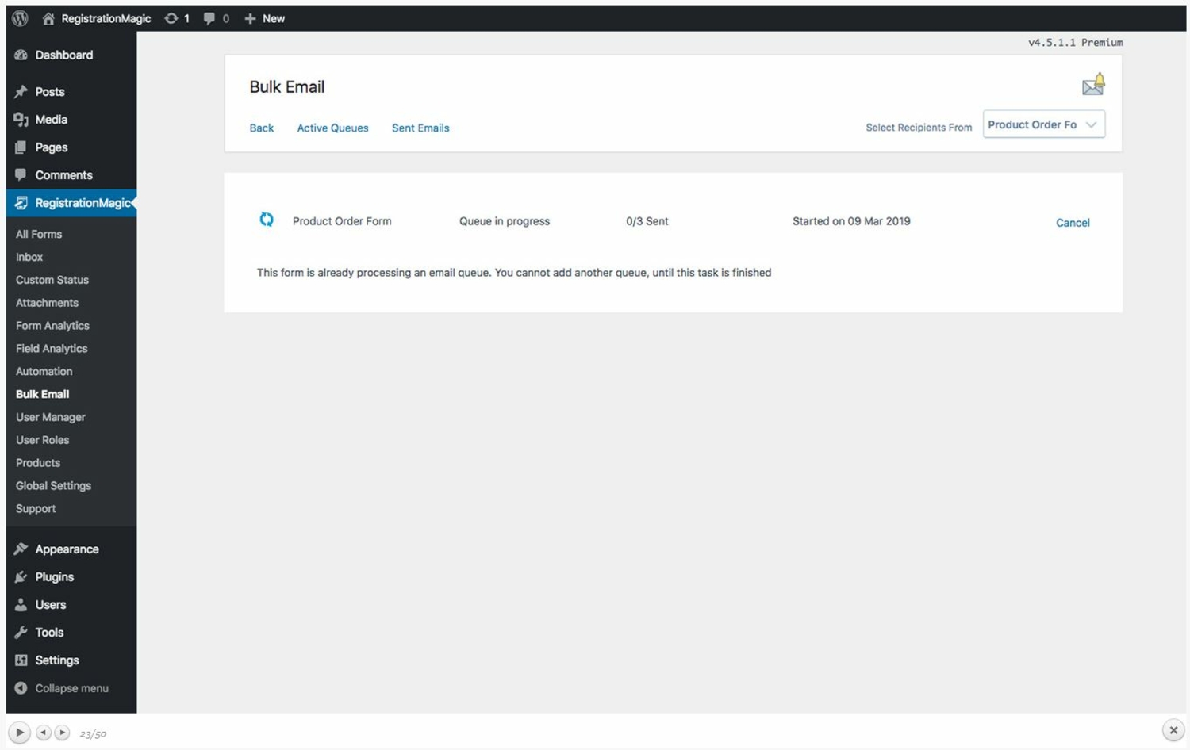Open the Tools menu

pyautogui.click(x=71, y=633)
